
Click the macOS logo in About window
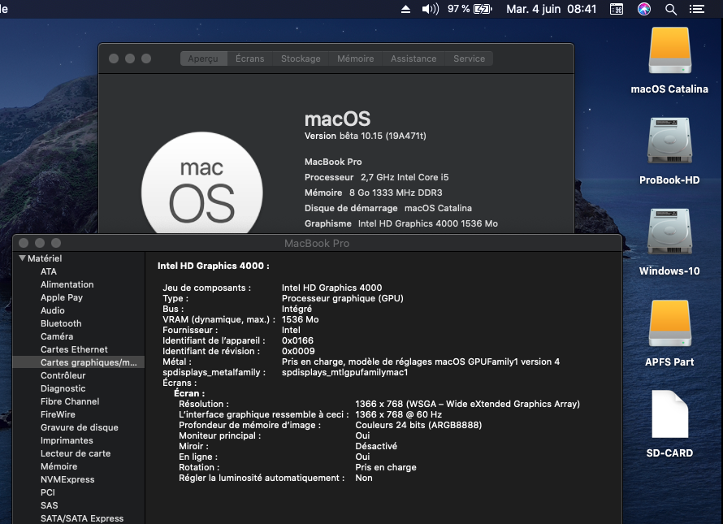[202, 184]
